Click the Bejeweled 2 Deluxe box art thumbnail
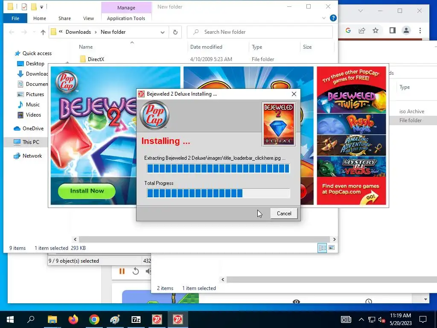This screenshot has width=437, height=328. 278,124
